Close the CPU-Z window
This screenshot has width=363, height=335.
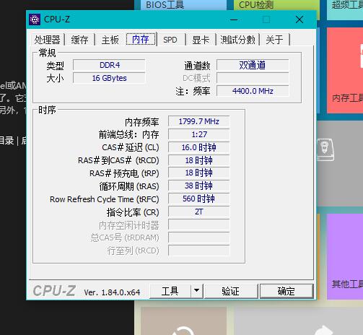299,19
